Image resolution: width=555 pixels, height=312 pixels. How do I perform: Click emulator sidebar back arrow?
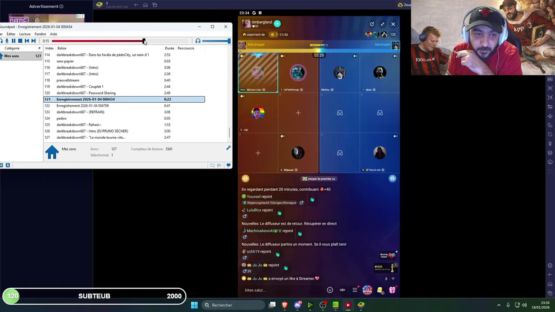click(x=550, y=275)
